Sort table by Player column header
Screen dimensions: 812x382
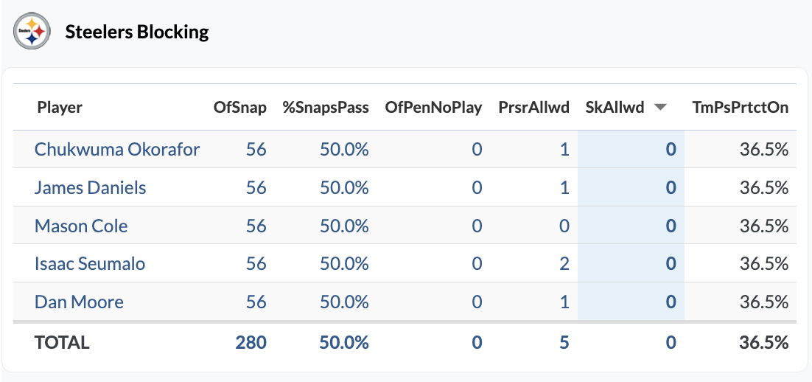(x=60, y=108)
